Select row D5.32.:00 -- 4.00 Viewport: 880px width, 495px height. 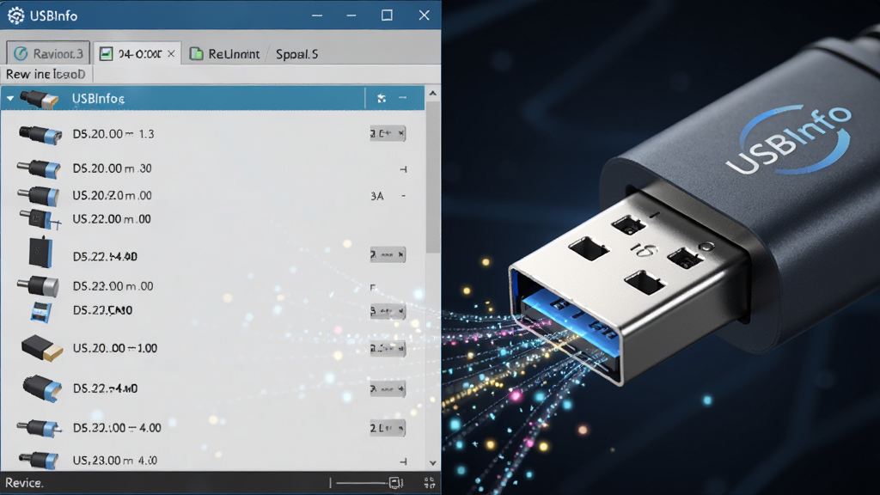pyautogui.click(x=117, y=428)
